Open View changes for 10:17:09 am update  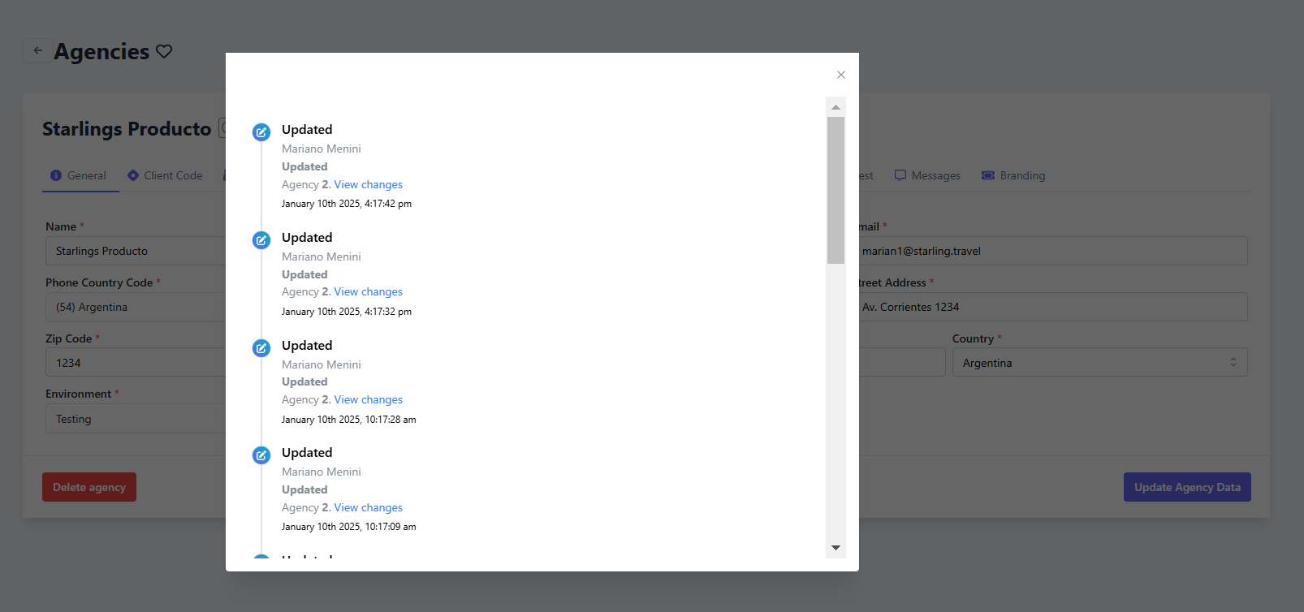point(368,507)
